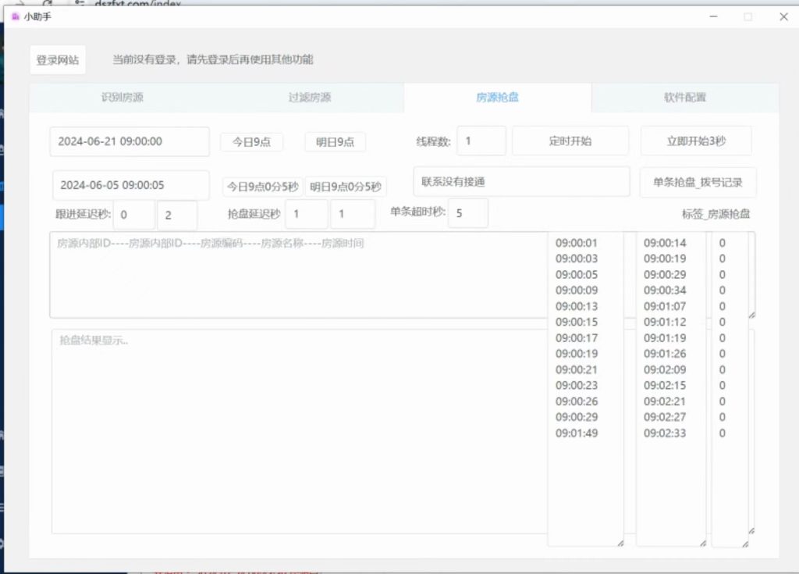Click the 2024-06-21 09:00:00 datetime field
799x574 pixels.
(130, 141)
